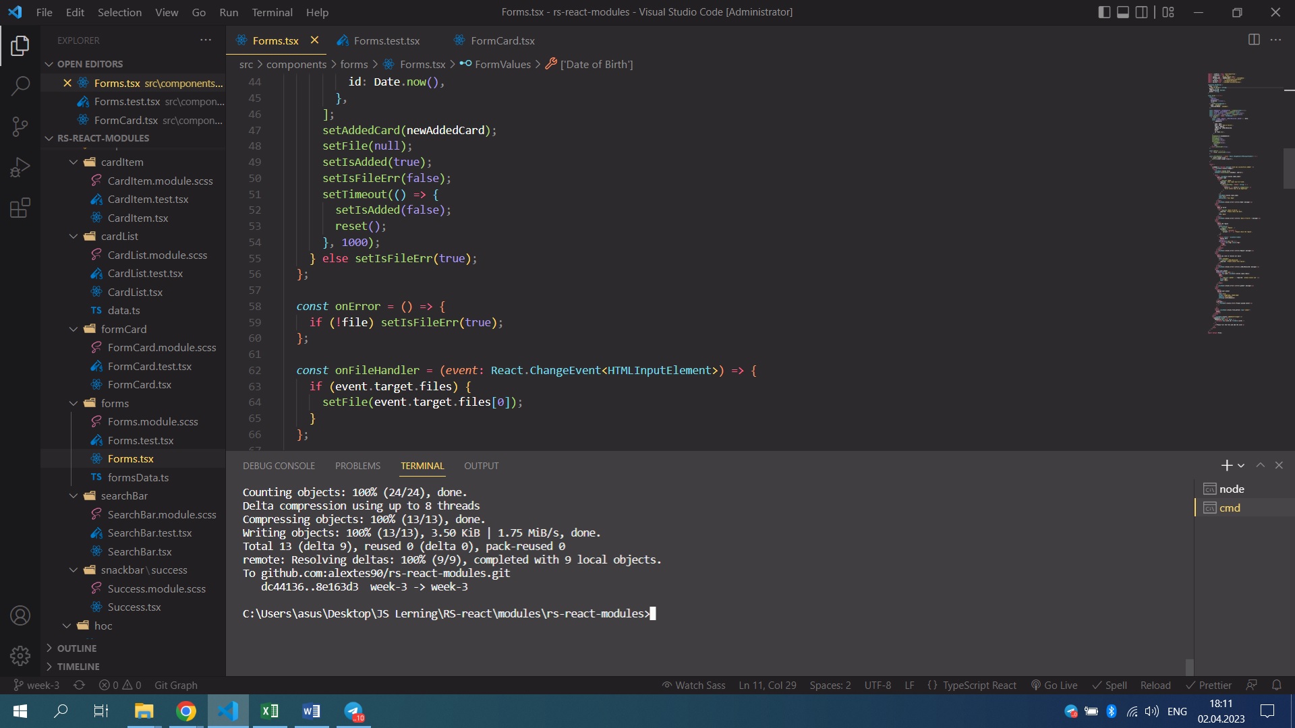Screen dimensions: 1295x728
Task: Open the Search view in activity bar
Action: (20, 86)
